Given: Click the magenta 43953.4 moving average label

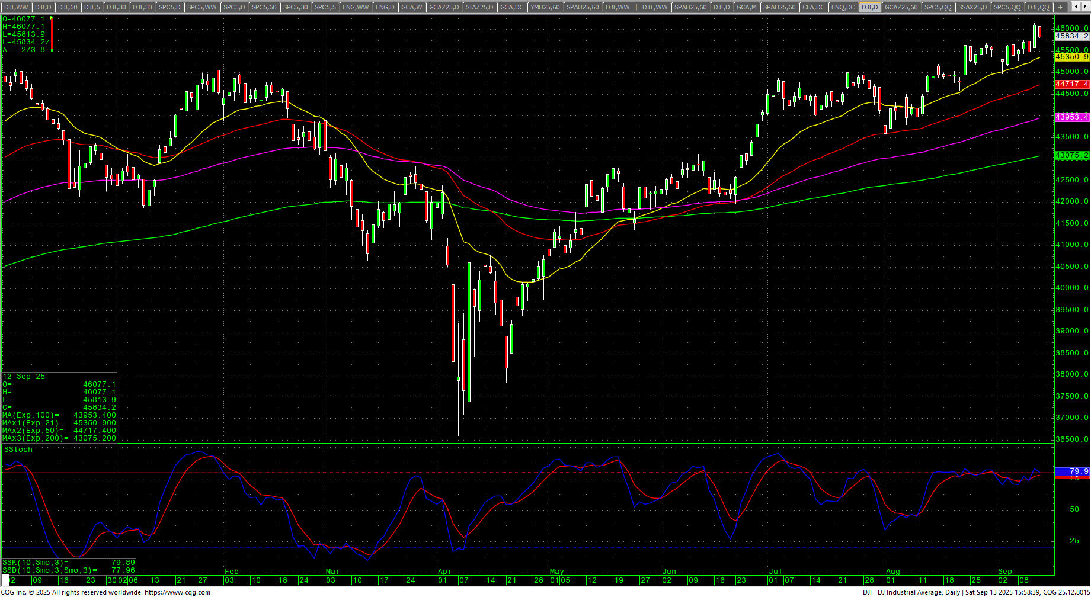Looking at the screenshot, I should (x=1071, y=117).
